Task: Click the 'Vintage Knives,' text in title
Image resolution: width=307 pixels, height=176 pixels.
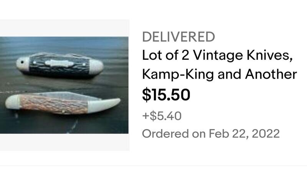Action: click(x=243, y=55)
